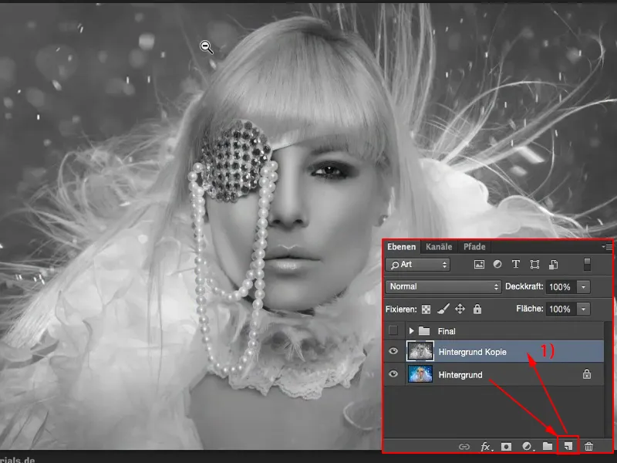Open the Art filter type dropdown
This screenshot has height=463, width=617.
418,265
